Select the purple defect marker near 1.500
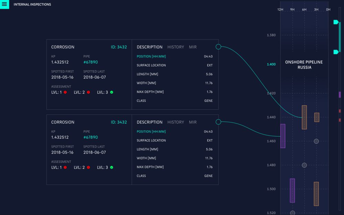 point(292,190)
